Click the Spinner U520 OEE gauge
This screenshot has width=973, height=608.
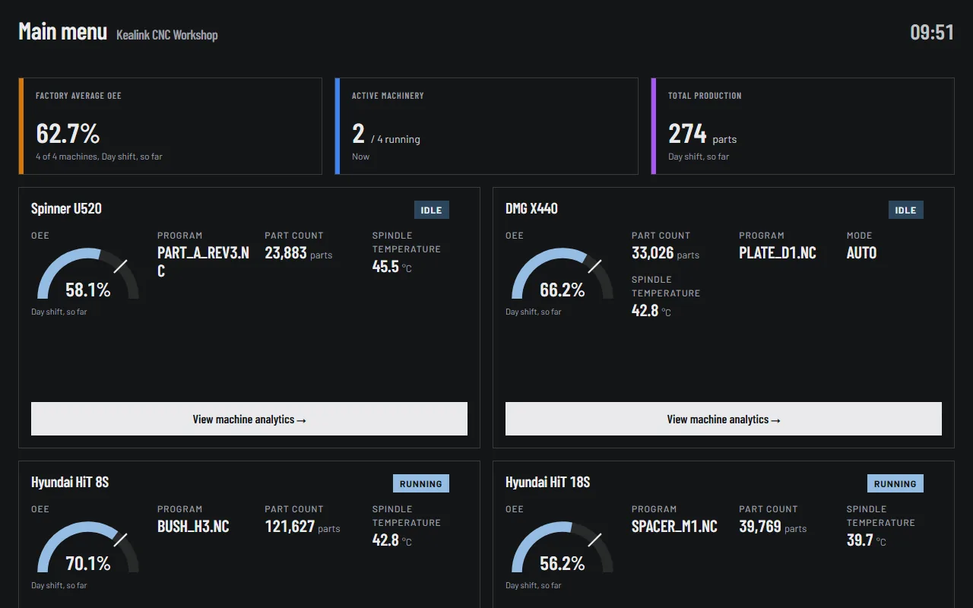pos(88,274)
